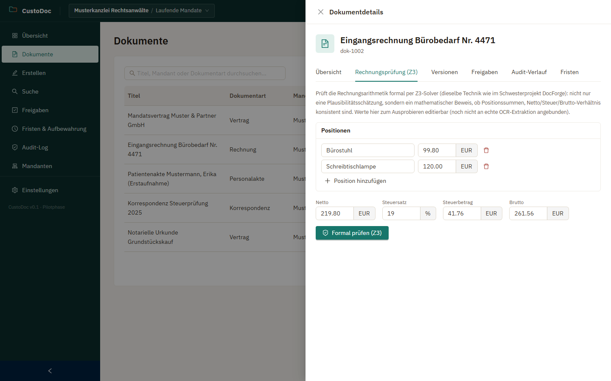
Task: Delete the Schreibtischlampe position
Action: (x=486, y=166)
